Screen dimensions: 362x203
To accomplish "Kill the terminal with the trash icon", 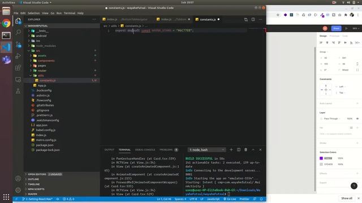I will (245, 149).
